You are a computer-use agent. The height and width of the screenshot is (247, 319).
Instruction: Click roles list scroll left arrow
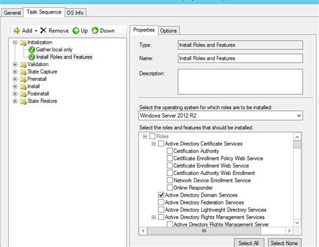click(x=143, y=231)
